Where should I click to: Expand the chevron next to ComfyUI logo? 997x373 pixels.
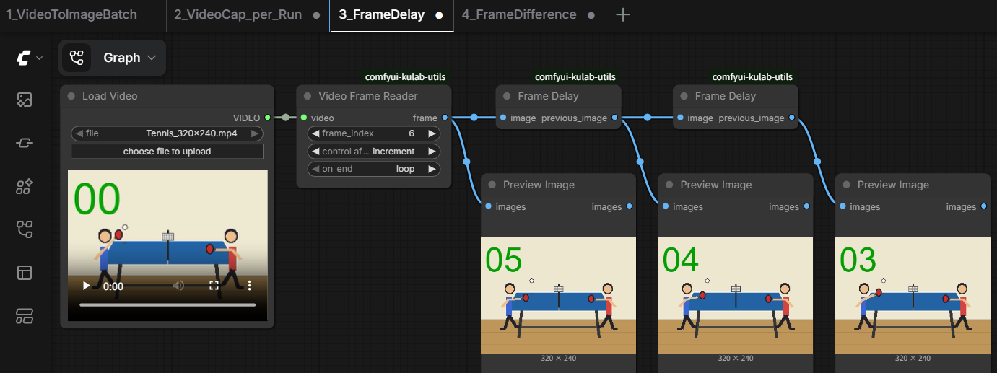tap(40, 58)
